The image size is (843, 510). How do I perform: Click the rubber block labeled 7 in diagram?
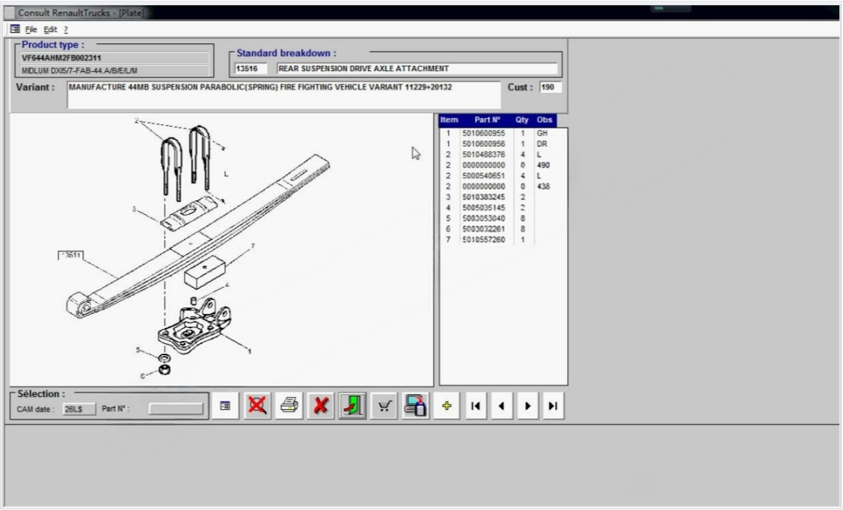(204, 272)
